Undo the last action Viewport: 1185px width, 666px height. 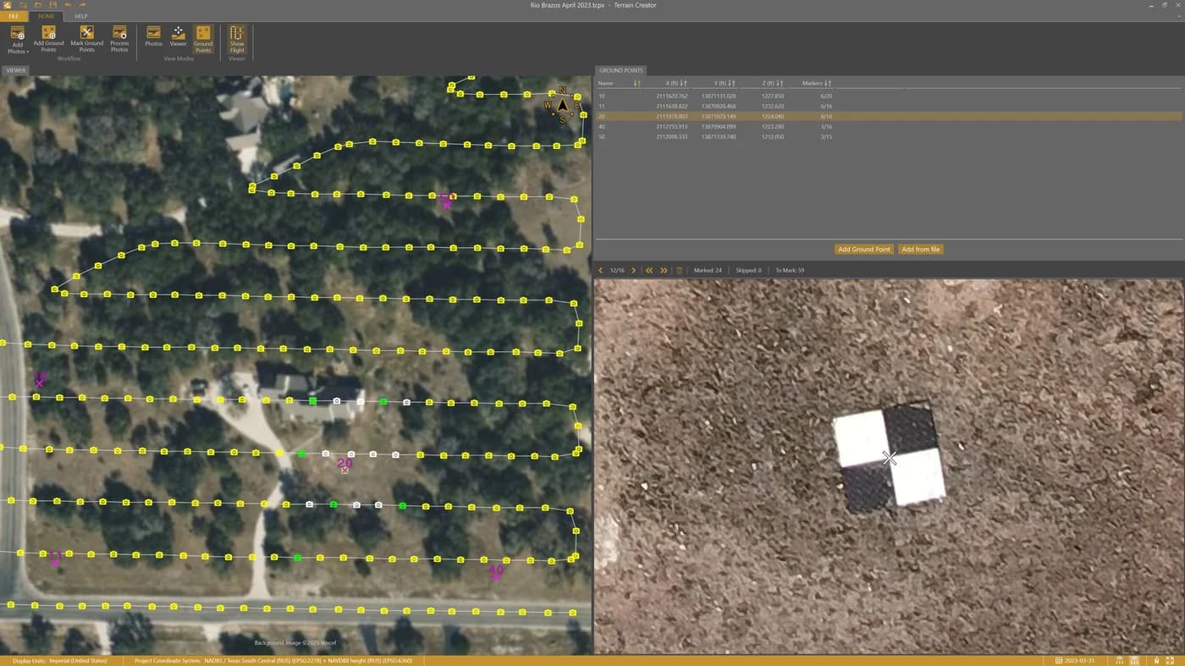pos(68,5)
